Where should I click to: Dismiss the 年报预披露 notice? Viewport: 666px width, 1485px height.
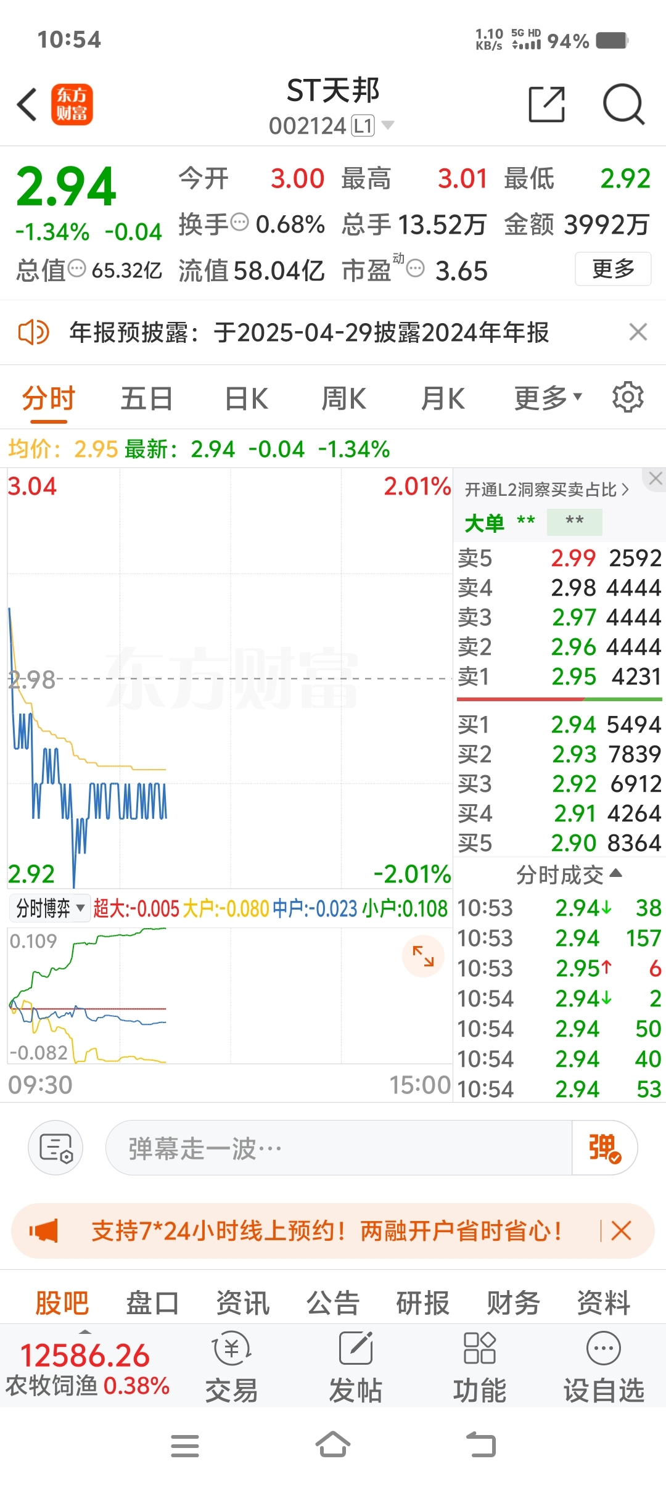638,332
